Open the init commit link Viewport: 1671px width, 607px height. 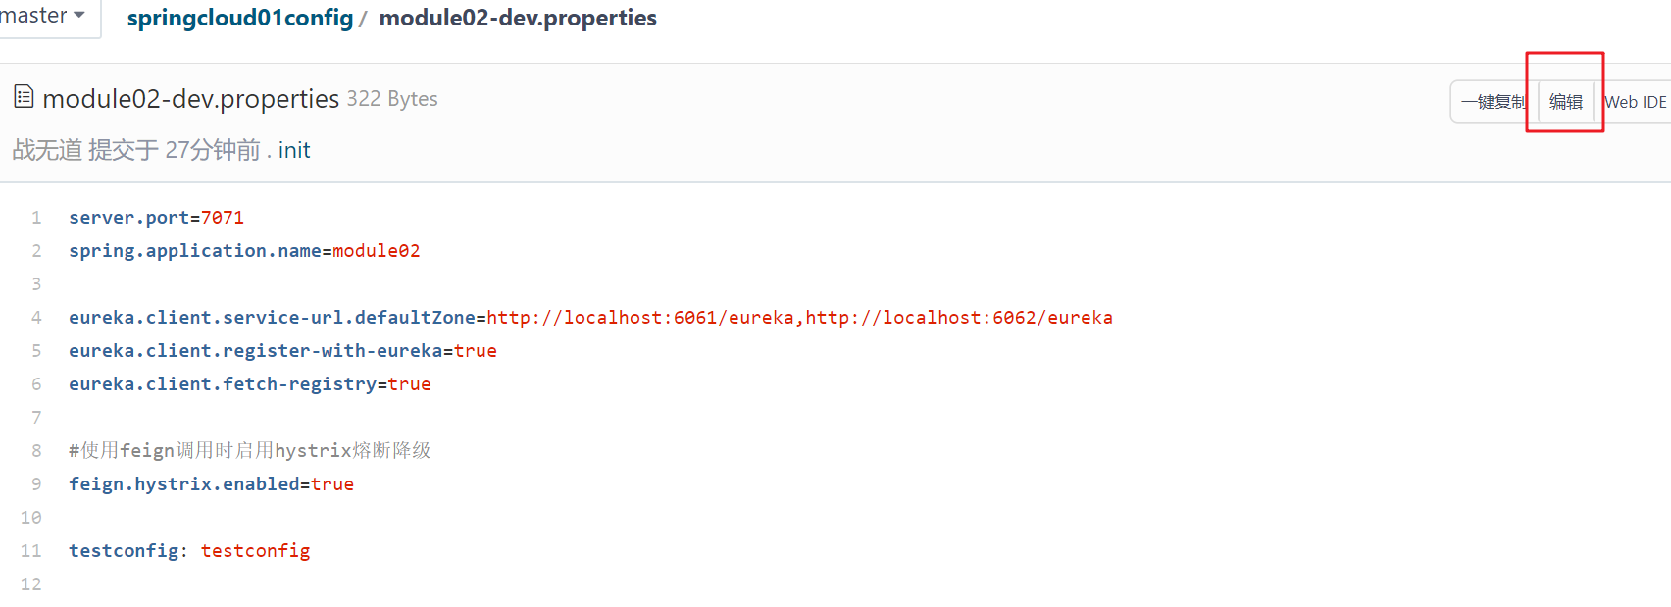294,150
